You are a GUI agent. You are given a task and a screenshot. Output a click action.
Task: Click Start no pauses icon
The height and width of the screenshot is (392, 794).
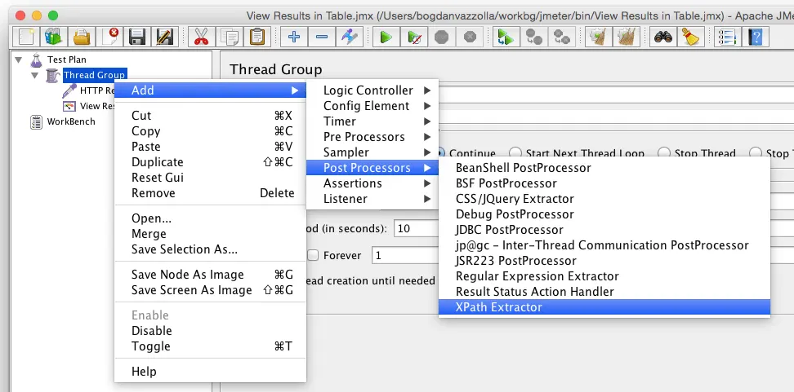(x=414, y=37)
